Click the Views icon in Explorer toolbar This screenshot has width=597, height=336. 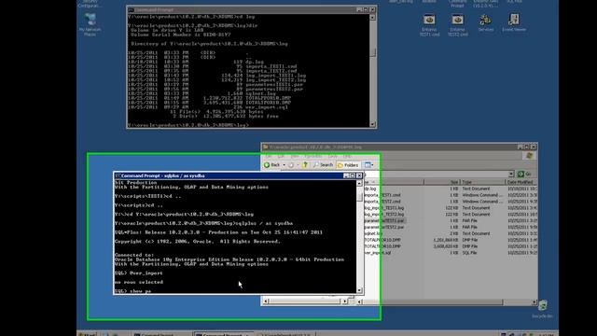click(x=368, y=165)
